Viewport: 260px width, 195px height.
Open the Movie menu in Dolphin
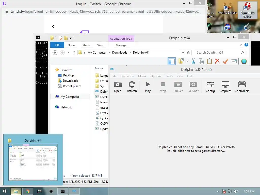click(142, 76)
